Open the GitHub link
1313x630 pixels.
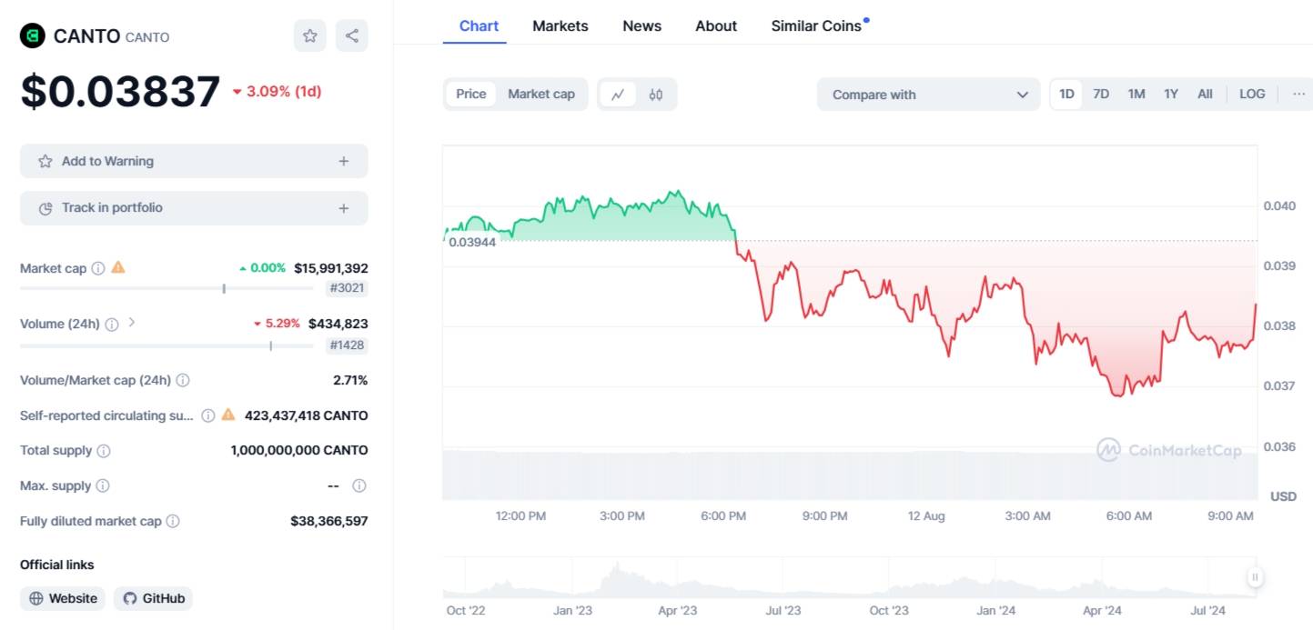pyautogui.click(x=154, y=598)
